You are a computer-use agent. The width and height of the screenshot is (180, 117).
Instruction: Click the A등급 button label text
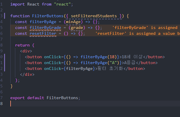(130, 63)
